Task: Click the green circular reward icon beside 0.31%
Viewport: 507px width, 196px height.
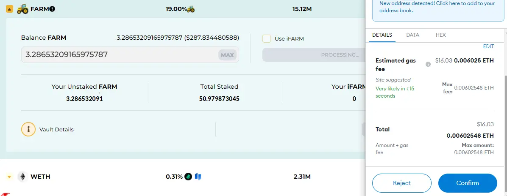Action: [188, 177]
